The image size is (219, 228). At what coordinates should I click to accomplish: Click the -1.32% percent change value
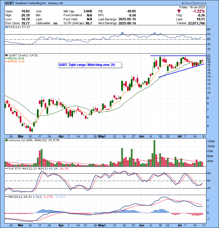pyautogui.click(x=198, y=11)
